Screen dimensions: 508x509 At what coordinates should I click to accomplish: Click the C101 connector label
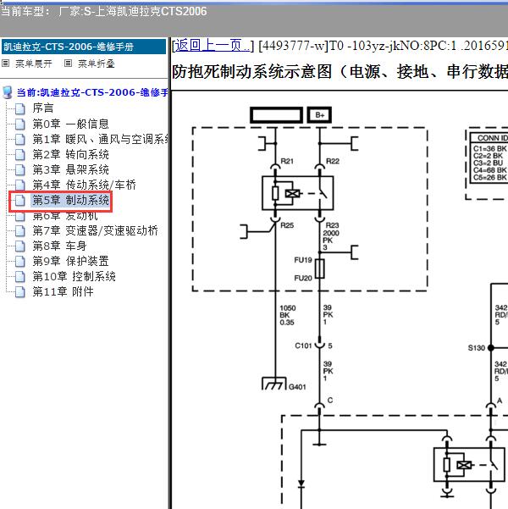(303, 346)
